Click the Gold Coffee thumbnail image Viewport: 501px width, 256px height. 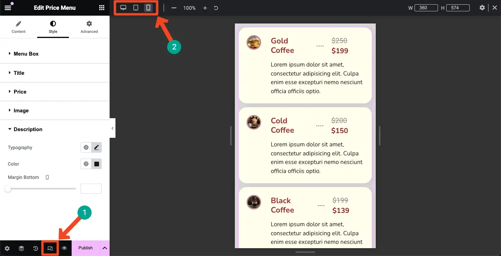coord(254,42)
